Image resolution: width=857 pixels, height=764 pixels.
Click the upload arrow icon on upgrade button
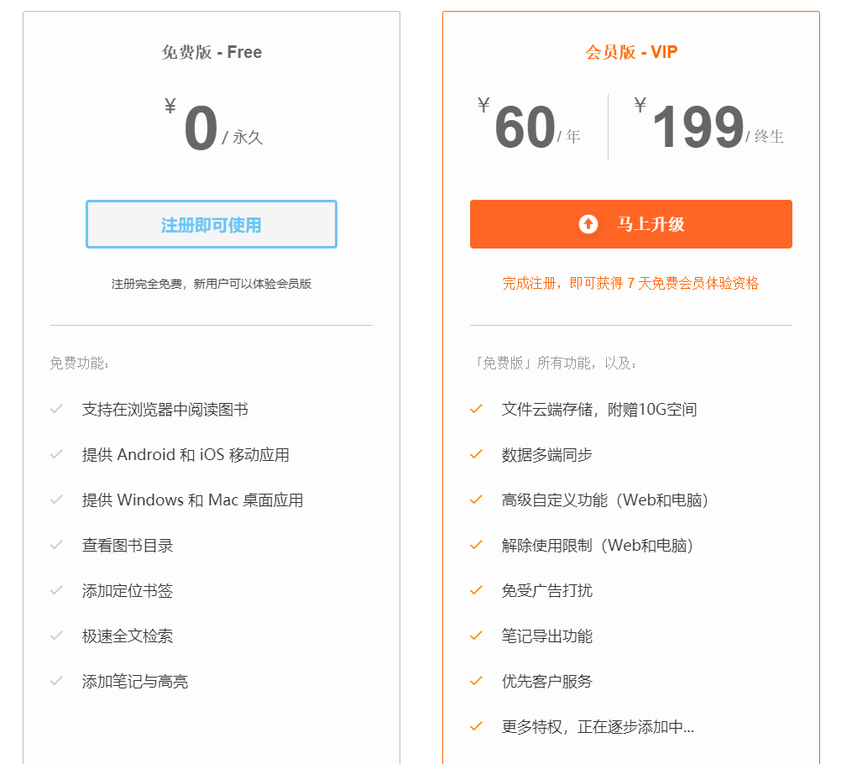click(x=588, y=224)
